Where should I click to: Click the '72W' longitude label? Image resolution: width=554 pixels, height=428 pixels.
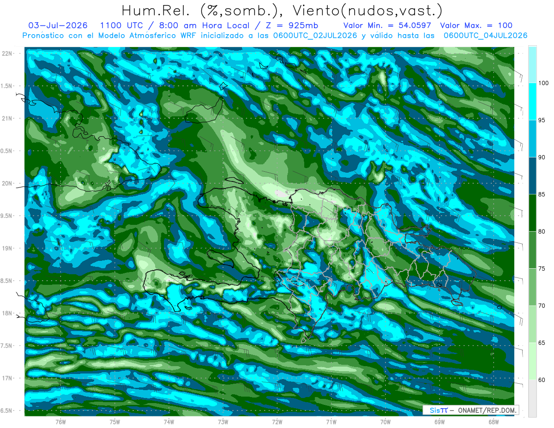[277, 422]
